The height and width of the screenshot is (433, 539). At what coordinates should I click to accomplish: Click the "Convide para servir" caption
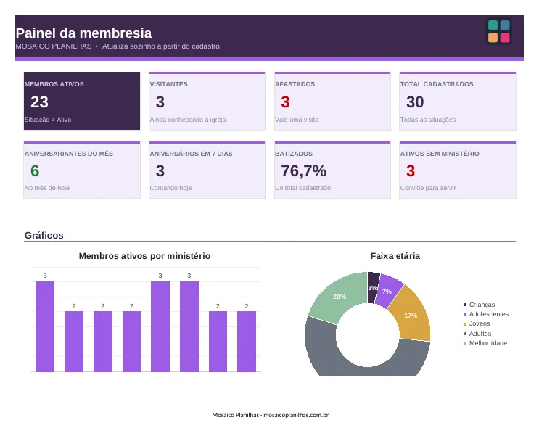[428, 188]
